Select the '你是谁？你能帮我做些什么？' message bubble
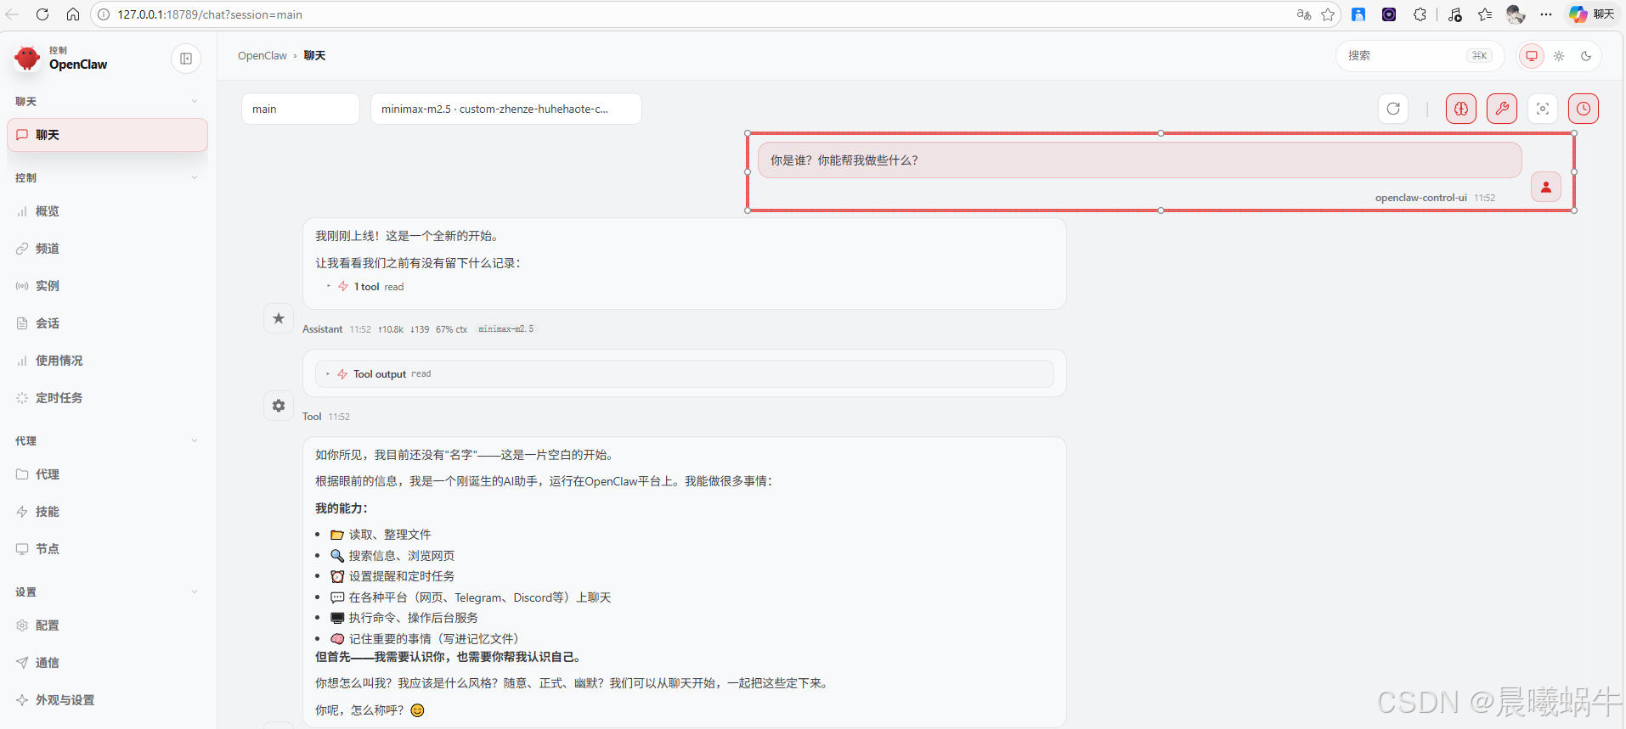 [x=1139, y=160]
